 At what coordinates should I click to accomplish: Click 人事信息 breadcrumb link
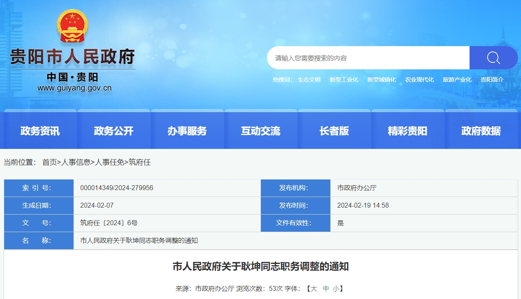[76, 162]
